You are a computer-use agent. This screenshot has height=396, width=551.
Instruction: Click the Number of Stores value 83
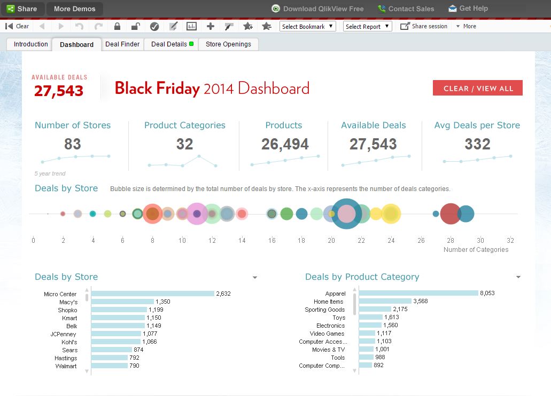point(72,144)
